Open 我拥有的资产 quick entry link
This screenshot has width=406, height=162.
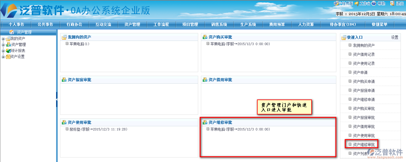tap(364, 45)
